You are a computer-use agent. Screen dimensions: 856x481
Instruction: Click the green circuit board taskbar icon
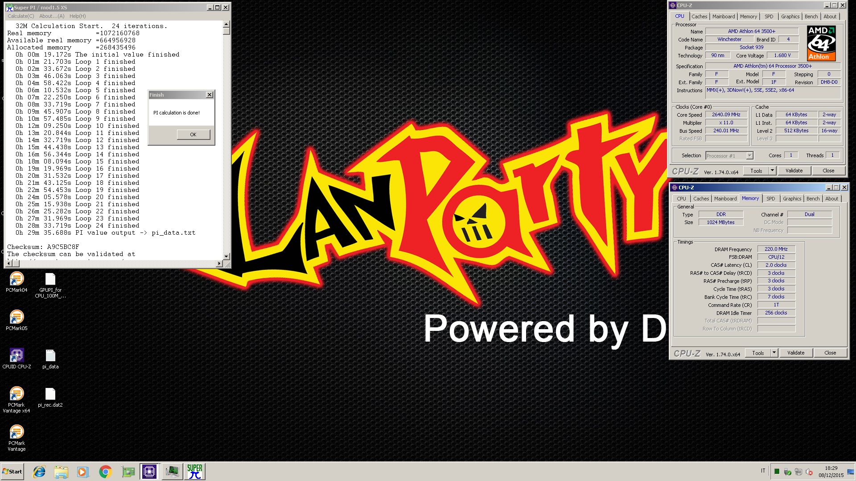[x=128, y=472]
